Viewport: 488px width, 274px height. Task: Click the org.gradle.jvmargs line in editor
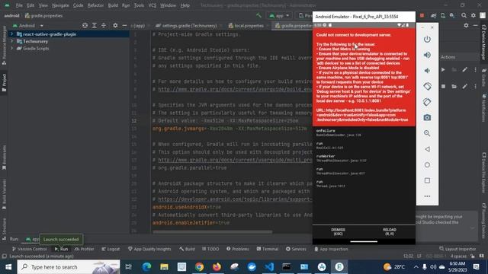pyautogui.click(x=230, y=129)
